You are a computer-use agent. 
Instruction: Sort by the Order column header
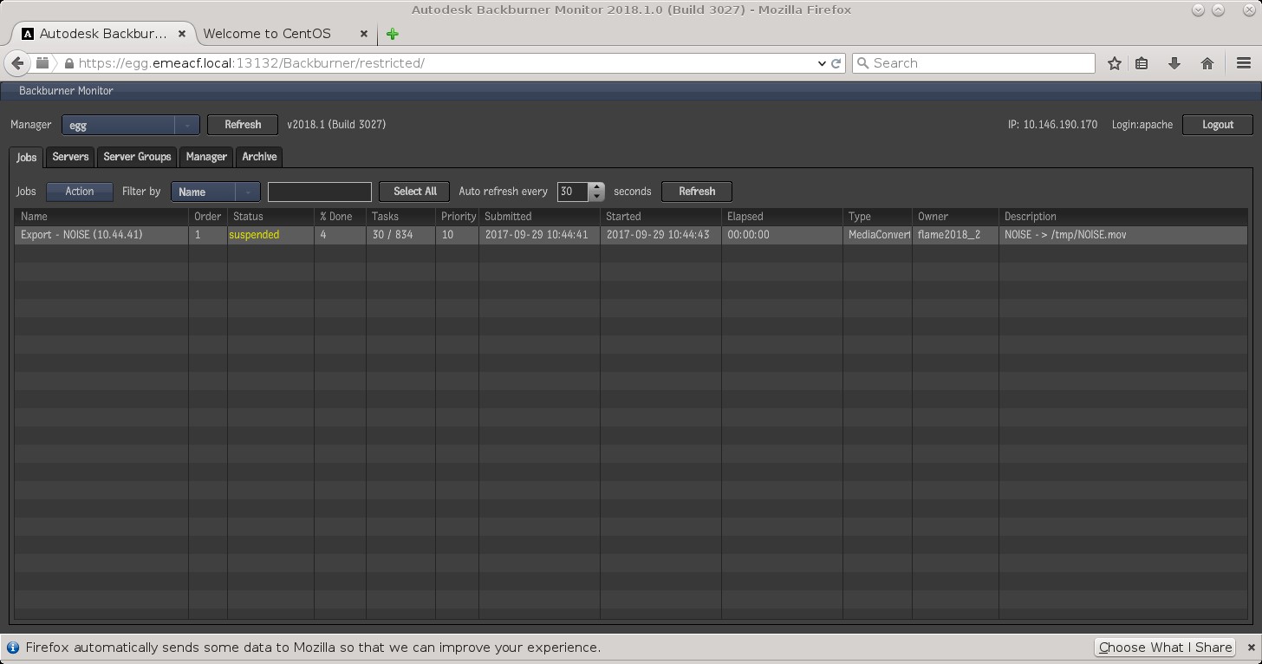208,217
